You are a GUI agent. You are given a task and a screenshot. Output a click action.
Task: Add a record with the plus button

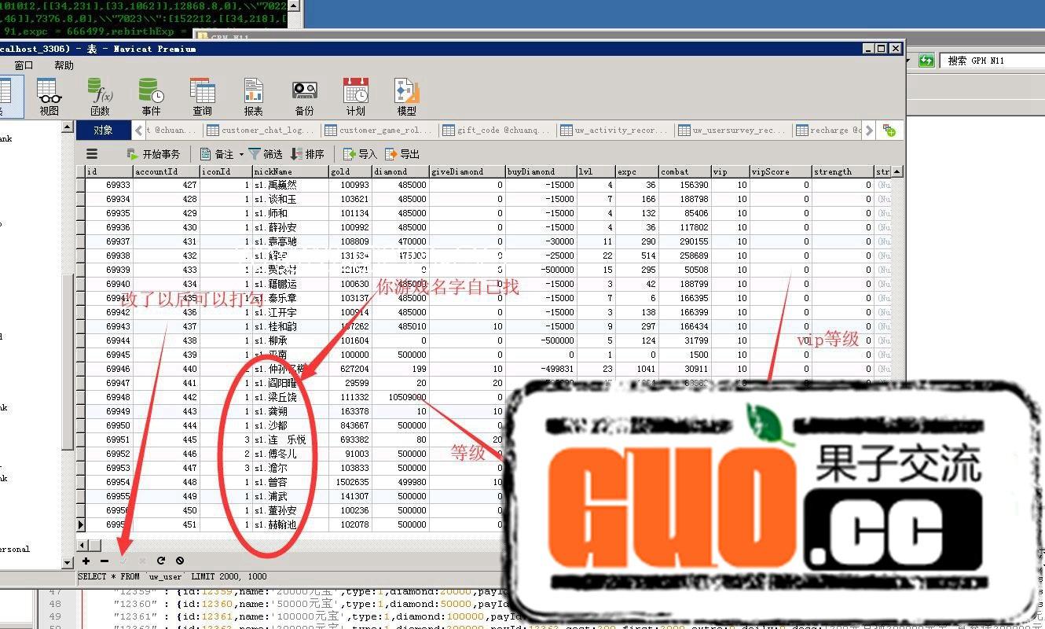pos(86,561)
